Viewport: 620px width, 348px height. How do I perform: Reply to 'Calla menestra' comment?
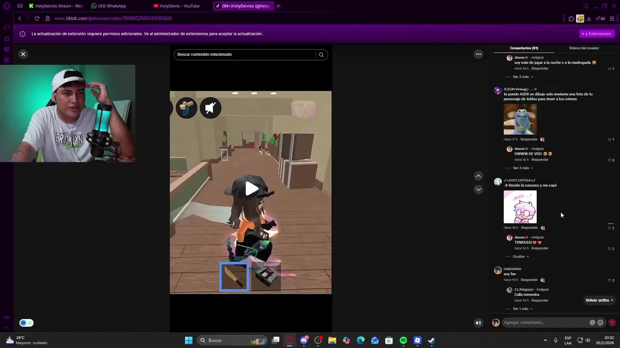tap(540, 300)
